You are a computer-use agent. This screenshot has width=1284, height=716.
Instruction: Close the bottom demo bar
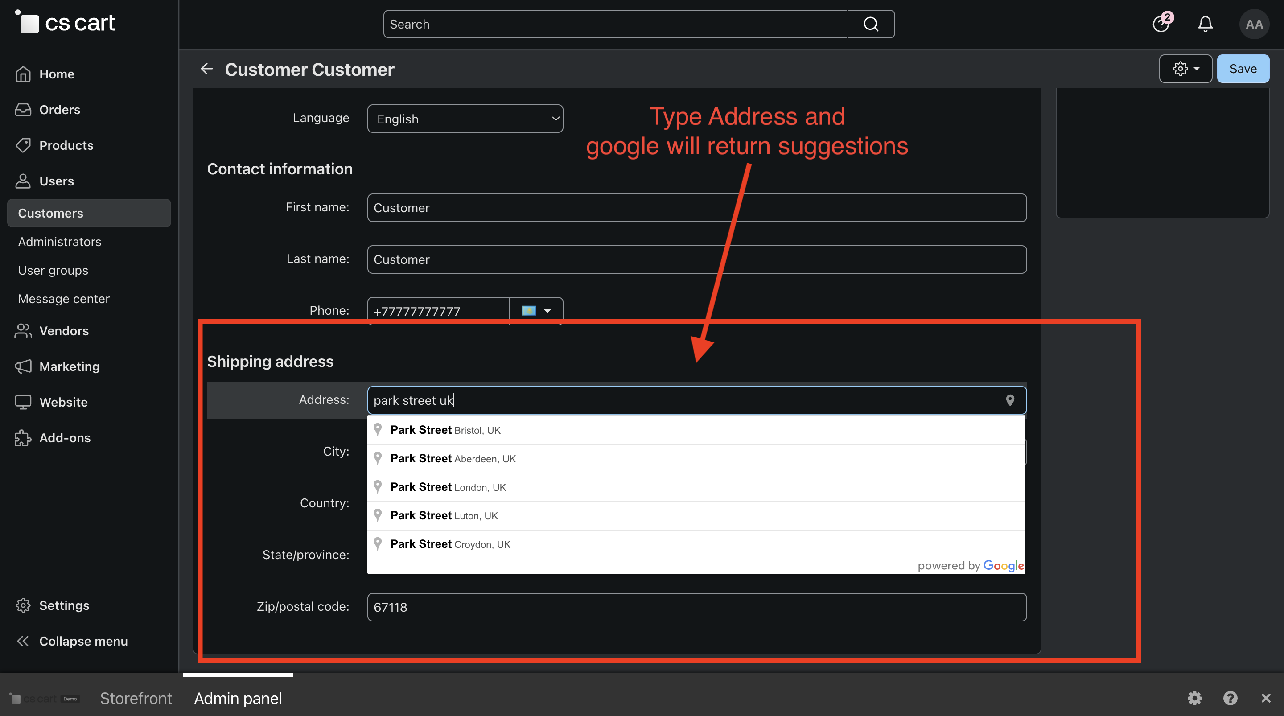click(1266, 698)
